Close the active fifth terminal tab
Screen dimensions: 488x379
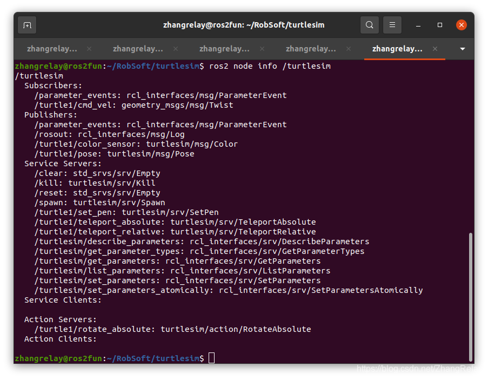[435, 49]
